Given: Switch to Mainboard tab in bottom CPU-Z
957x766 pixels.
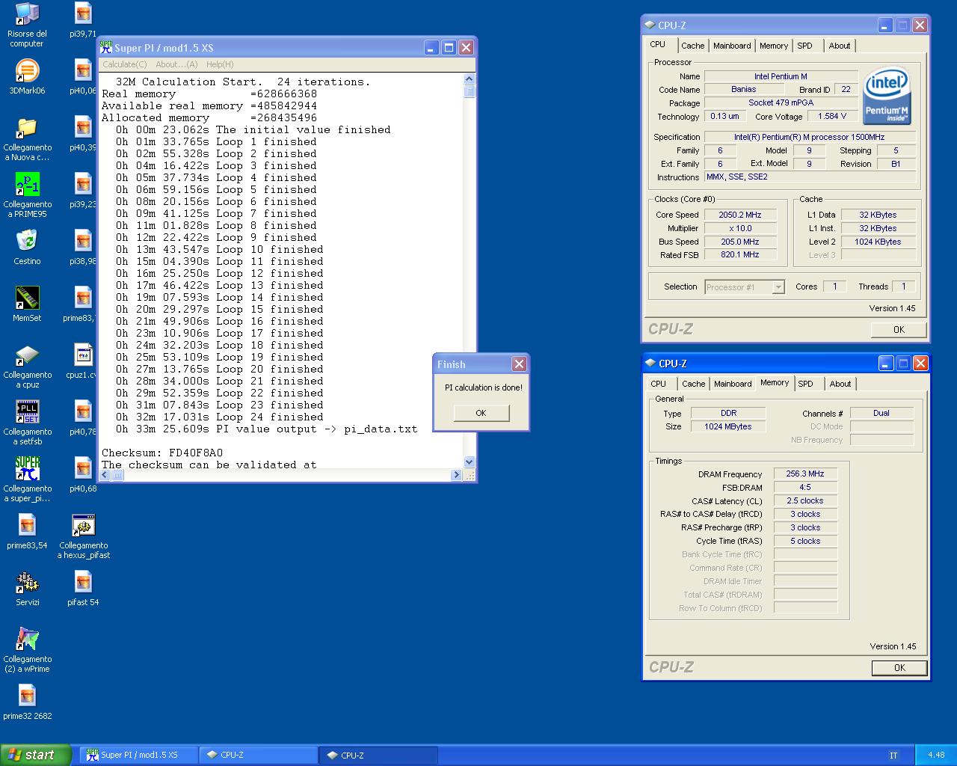Looking at the screenshot, I should [733, 384].
